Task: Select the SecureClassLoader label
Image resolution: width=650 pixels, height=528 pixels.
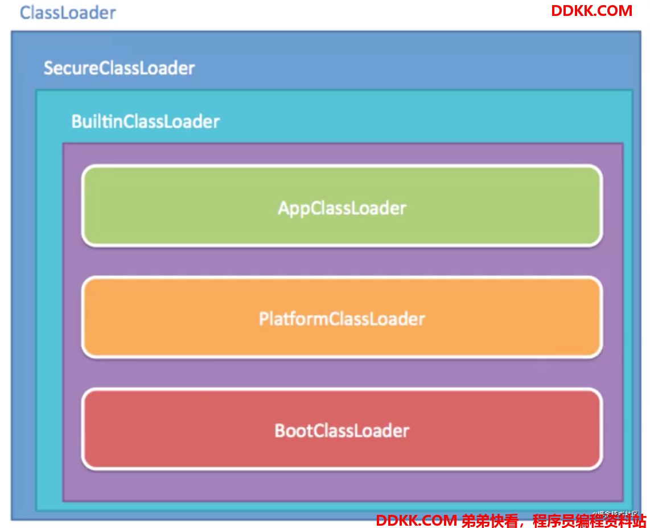Action: pos(119,68)
